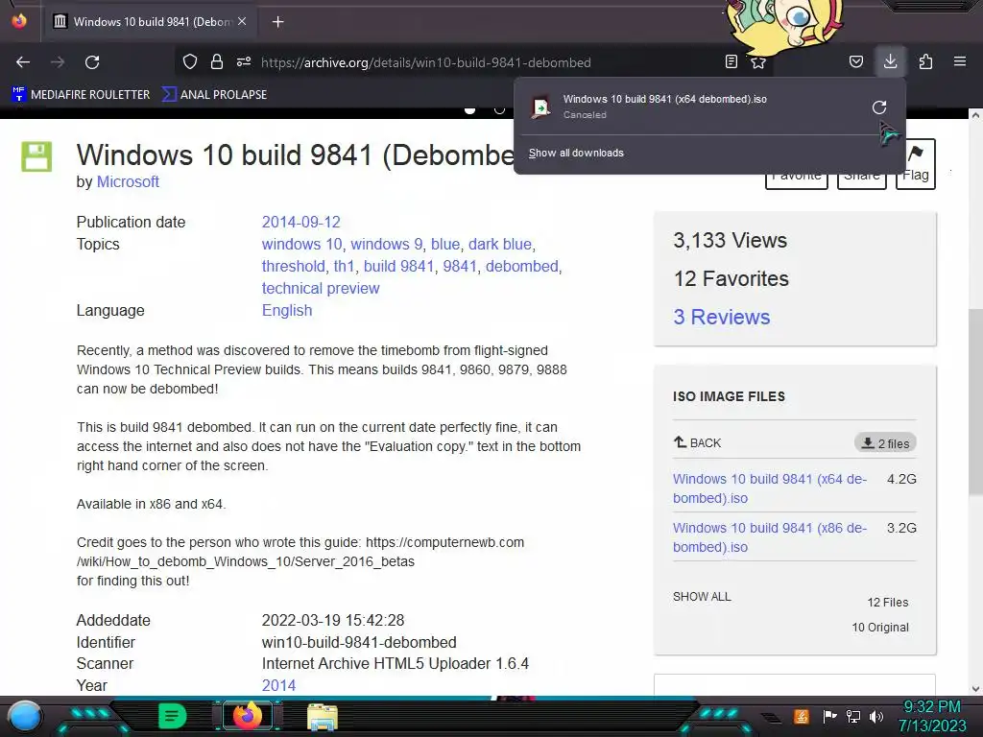
Task: Retry the canceled ISO download
Action: (879, 107)
